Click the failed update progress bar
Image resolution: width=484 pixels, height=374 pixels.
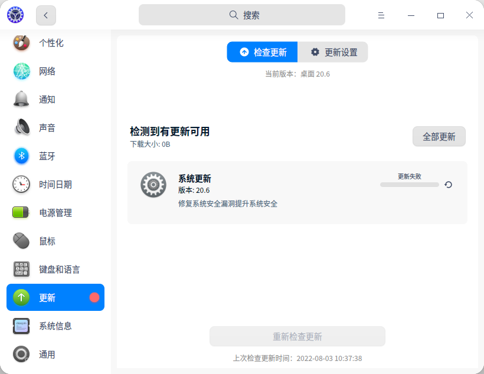(410, 185)
